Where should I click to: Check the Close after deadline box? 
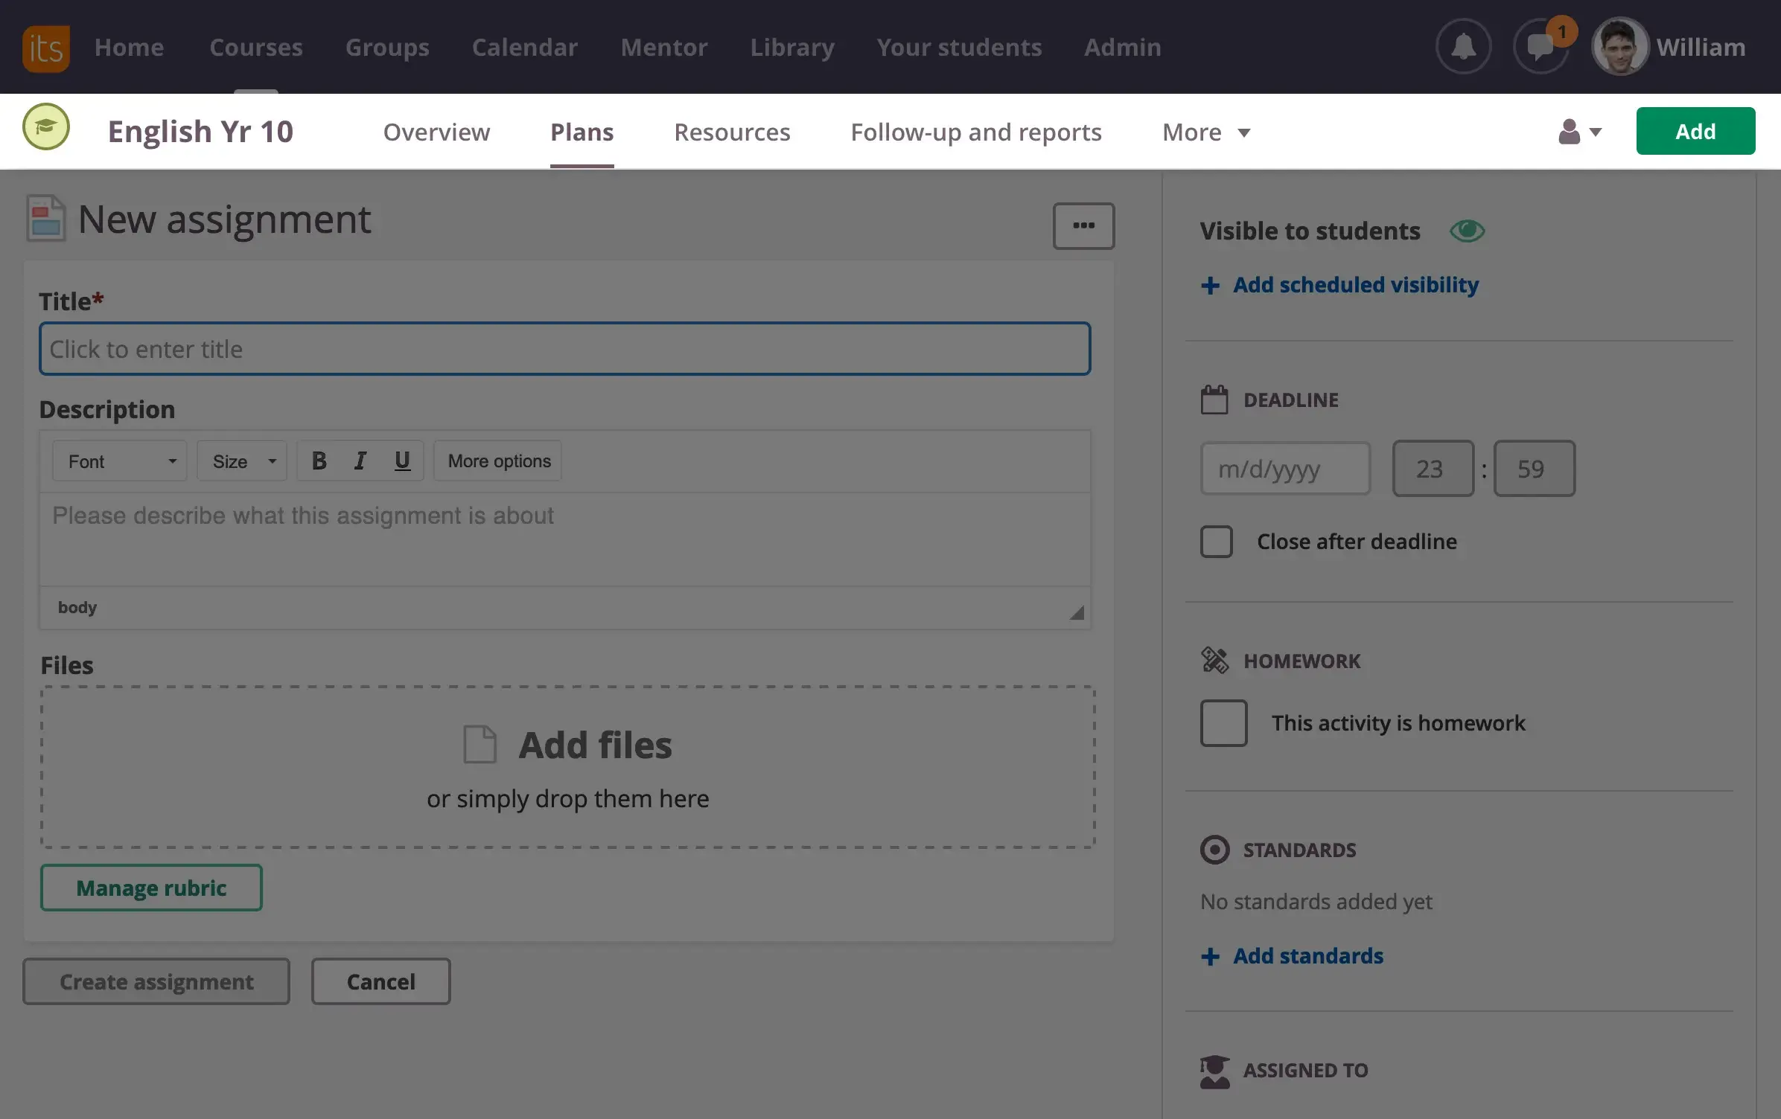pyautogui.click(x=1216, y=542)
